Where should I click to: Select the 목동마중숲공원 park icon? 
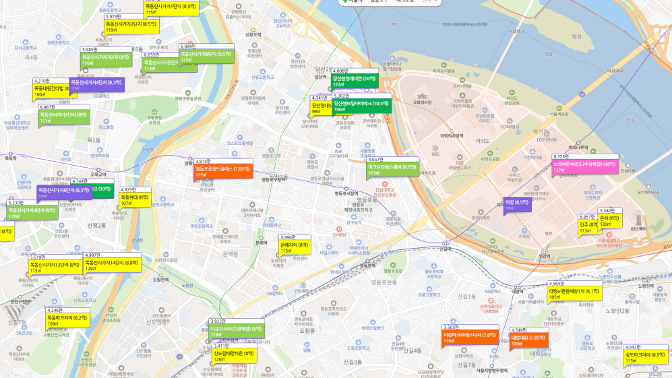187,92
